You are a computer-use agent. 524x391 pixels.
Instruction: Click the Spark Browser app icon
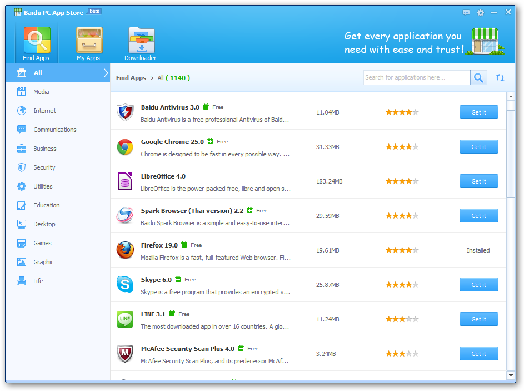tap(125, 216)
